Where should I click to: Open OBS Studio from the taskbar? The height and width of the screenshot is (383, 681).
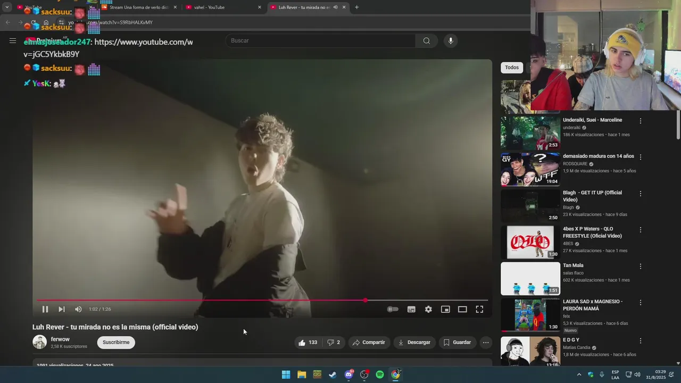[364, 374]
